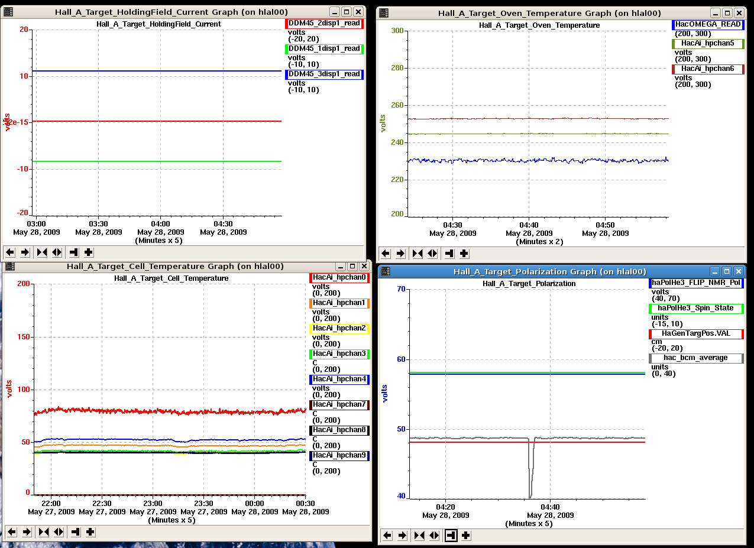Zoom in time axis on HoldingField_Current graph
Screen dimensions: 754x548
coord(42,252)
